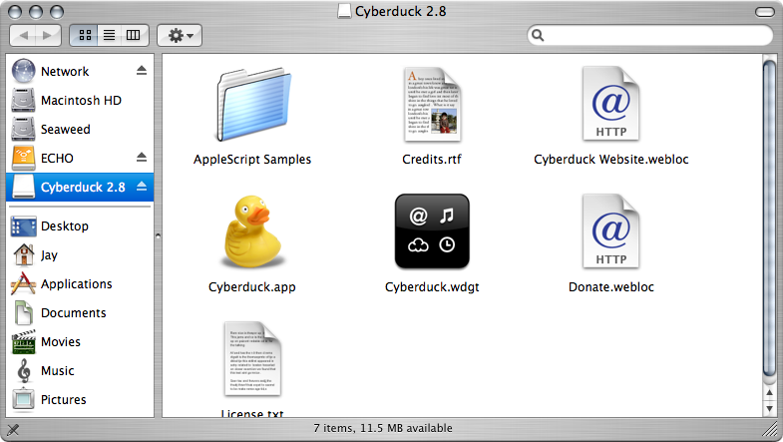
Task: Open the Credits.rtf document
Action: click(x=433, y=105)
